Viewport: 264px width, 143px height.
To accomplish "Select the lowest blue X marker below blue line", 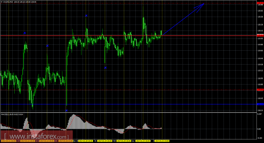I will click(66, 111).
